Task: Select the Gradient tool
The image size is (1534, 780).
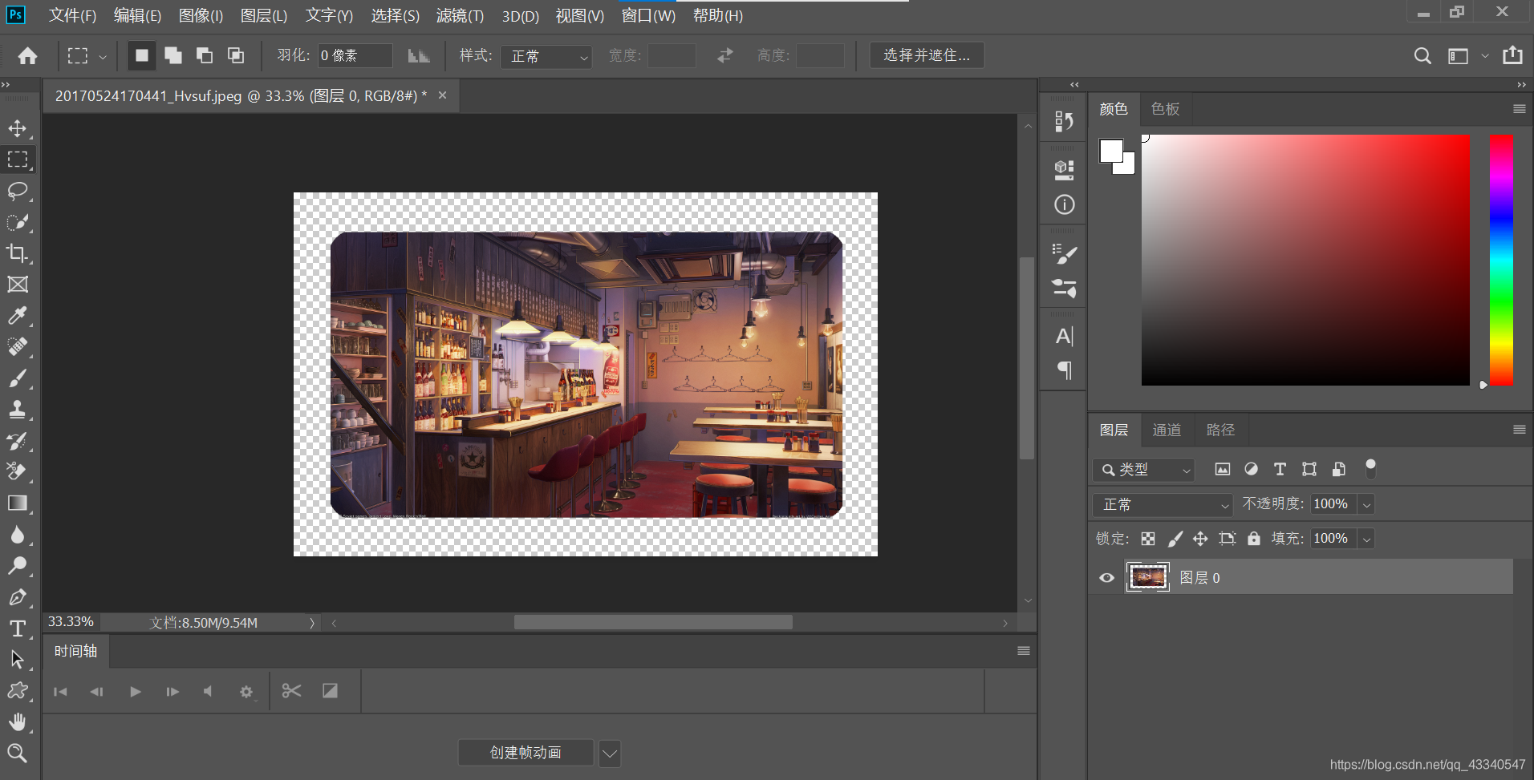Action: 18,503
